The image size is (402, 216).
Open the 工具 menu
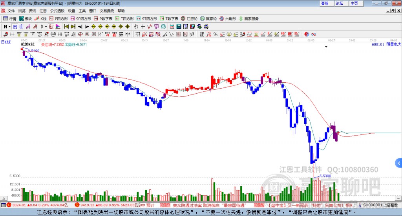pos(82,11)
